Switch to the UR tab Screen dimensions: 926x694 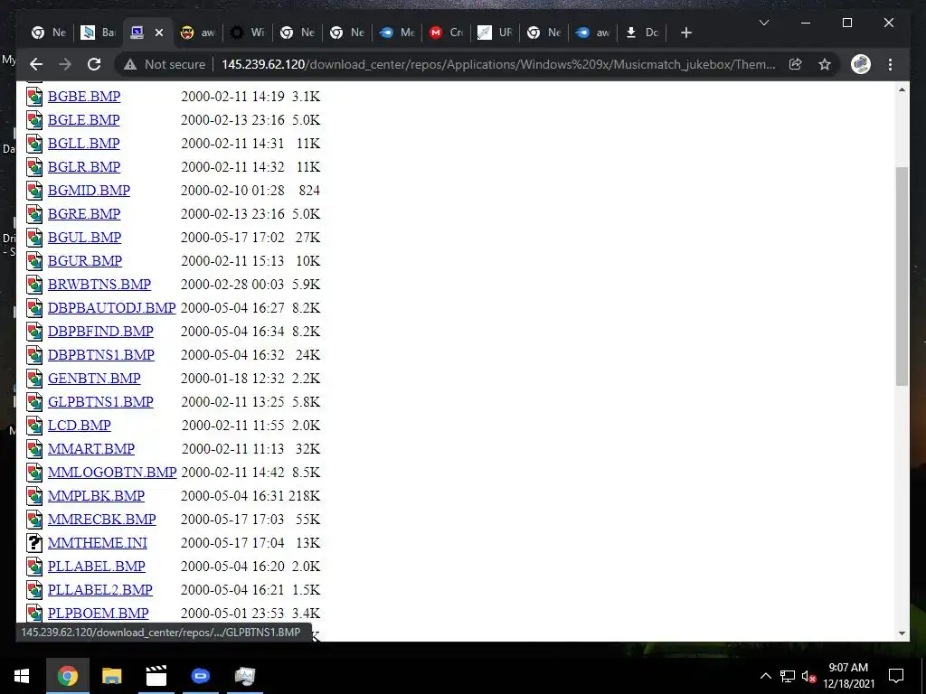tap(496, 33)
